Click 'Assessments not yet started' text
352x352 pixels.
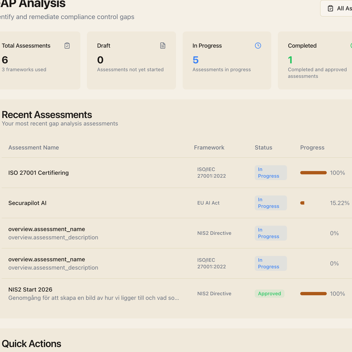click(130, 70)
